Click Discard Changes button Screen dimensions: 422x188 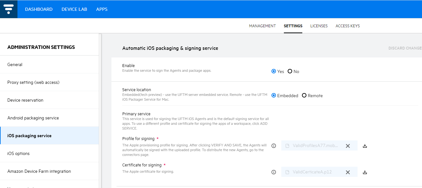pos(405,48)
